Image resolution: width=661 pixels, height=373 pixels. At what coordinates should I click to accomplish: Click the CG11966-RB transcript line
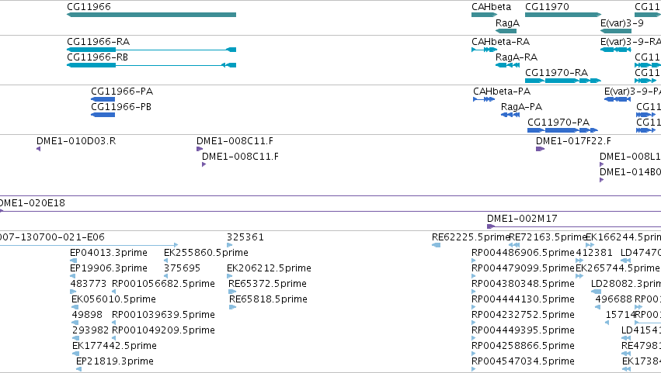click(151, 65)
